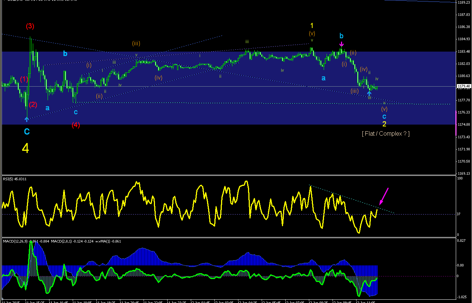Viewport: 472px width, 303px height.
Task: Select the pink vertical bar beside price scale
Action: [x=456, y=122]
